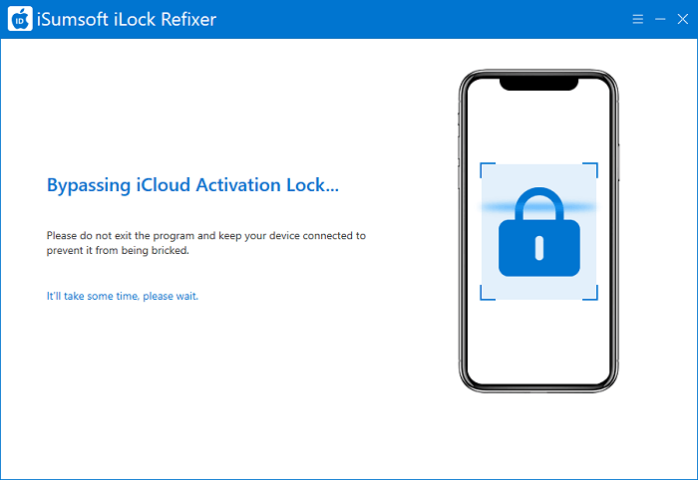Close the iLock Refixer window

coord(682,19)
